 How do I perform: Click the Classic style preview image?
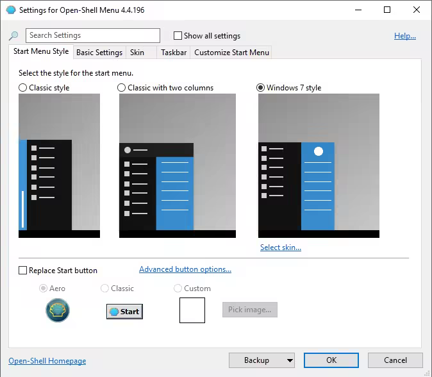tap(59, 165)
